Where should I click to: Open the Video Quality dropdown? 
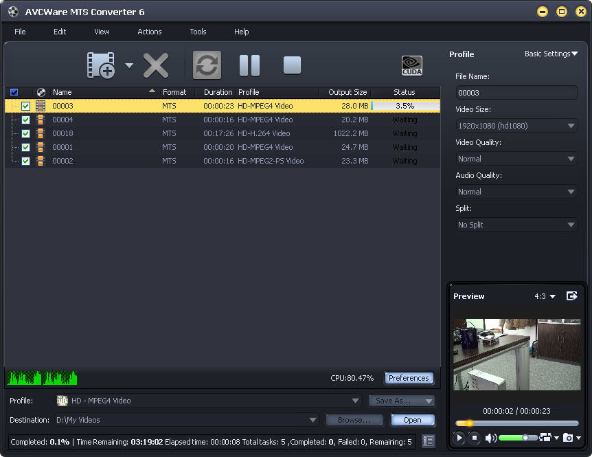click(516, 159)
